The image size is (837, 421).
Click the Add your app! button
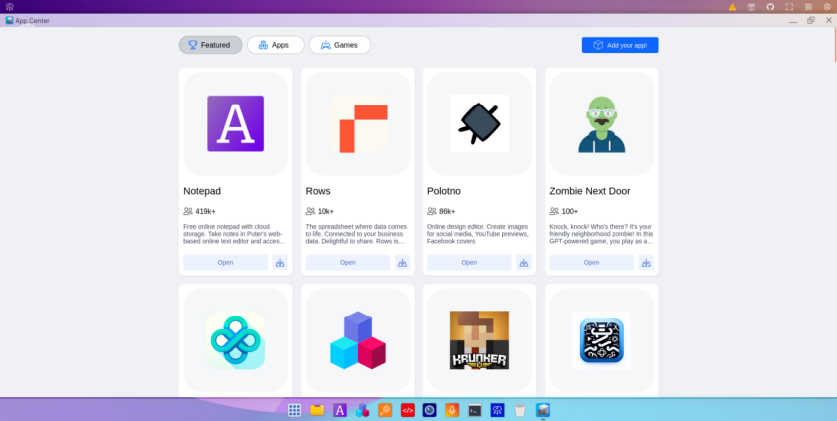[x=620, y=45]
